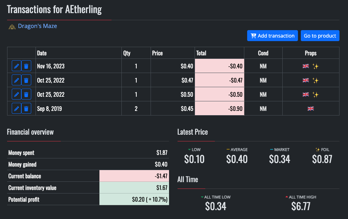Click the All Time High price value
Viewport: 348px width, 219px height.
tap(301, 206)
